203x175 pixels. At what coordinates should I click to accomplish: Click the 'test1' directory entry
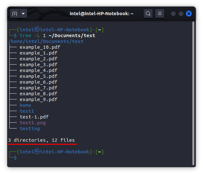pyautogui.click(x=27, y=111)
